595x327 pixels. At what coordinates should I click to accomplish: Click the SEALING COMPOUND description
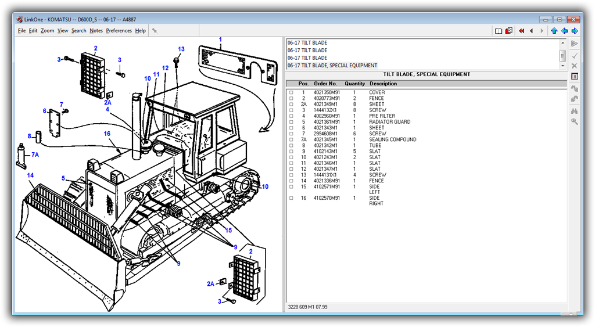tap(393, 139)
